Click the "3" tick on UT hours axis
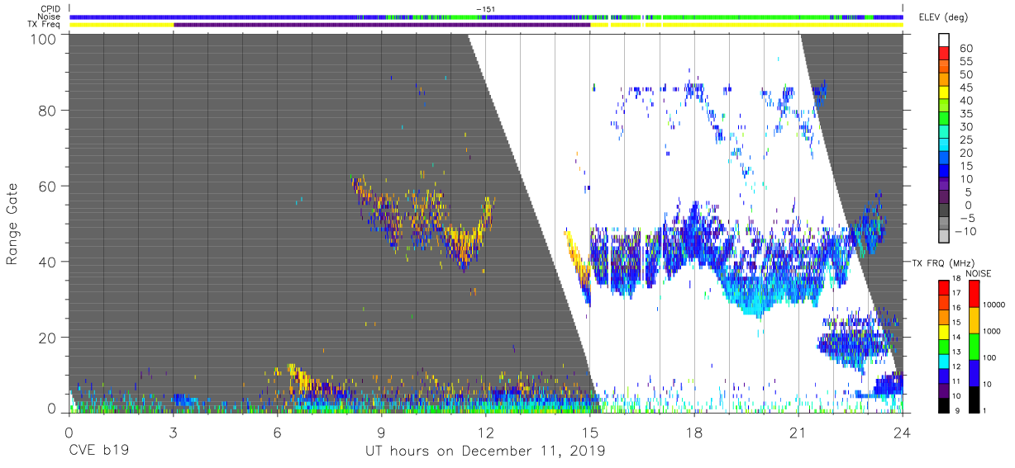Viewport: 1015px width, 468px height. [x=173, y=433]
